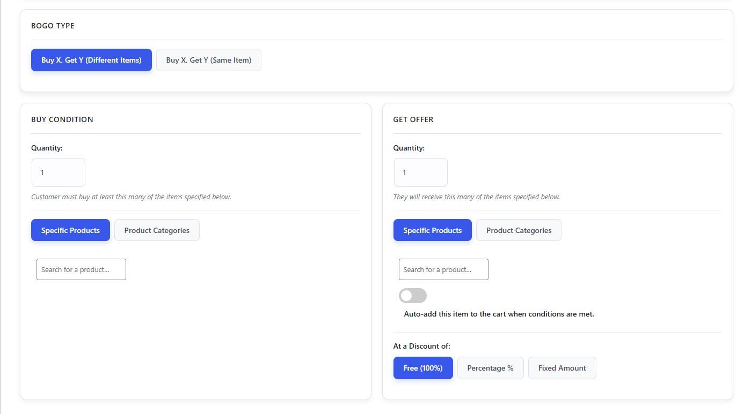The image size is (751, 414).
Task: Switch Get Offer to Specific Products
Action: [432, 230]
